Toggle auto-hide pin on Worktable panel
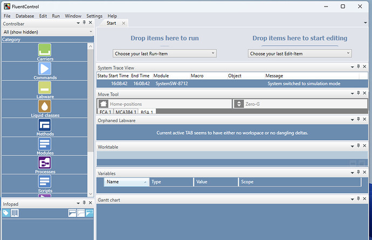 coord(358,147)
